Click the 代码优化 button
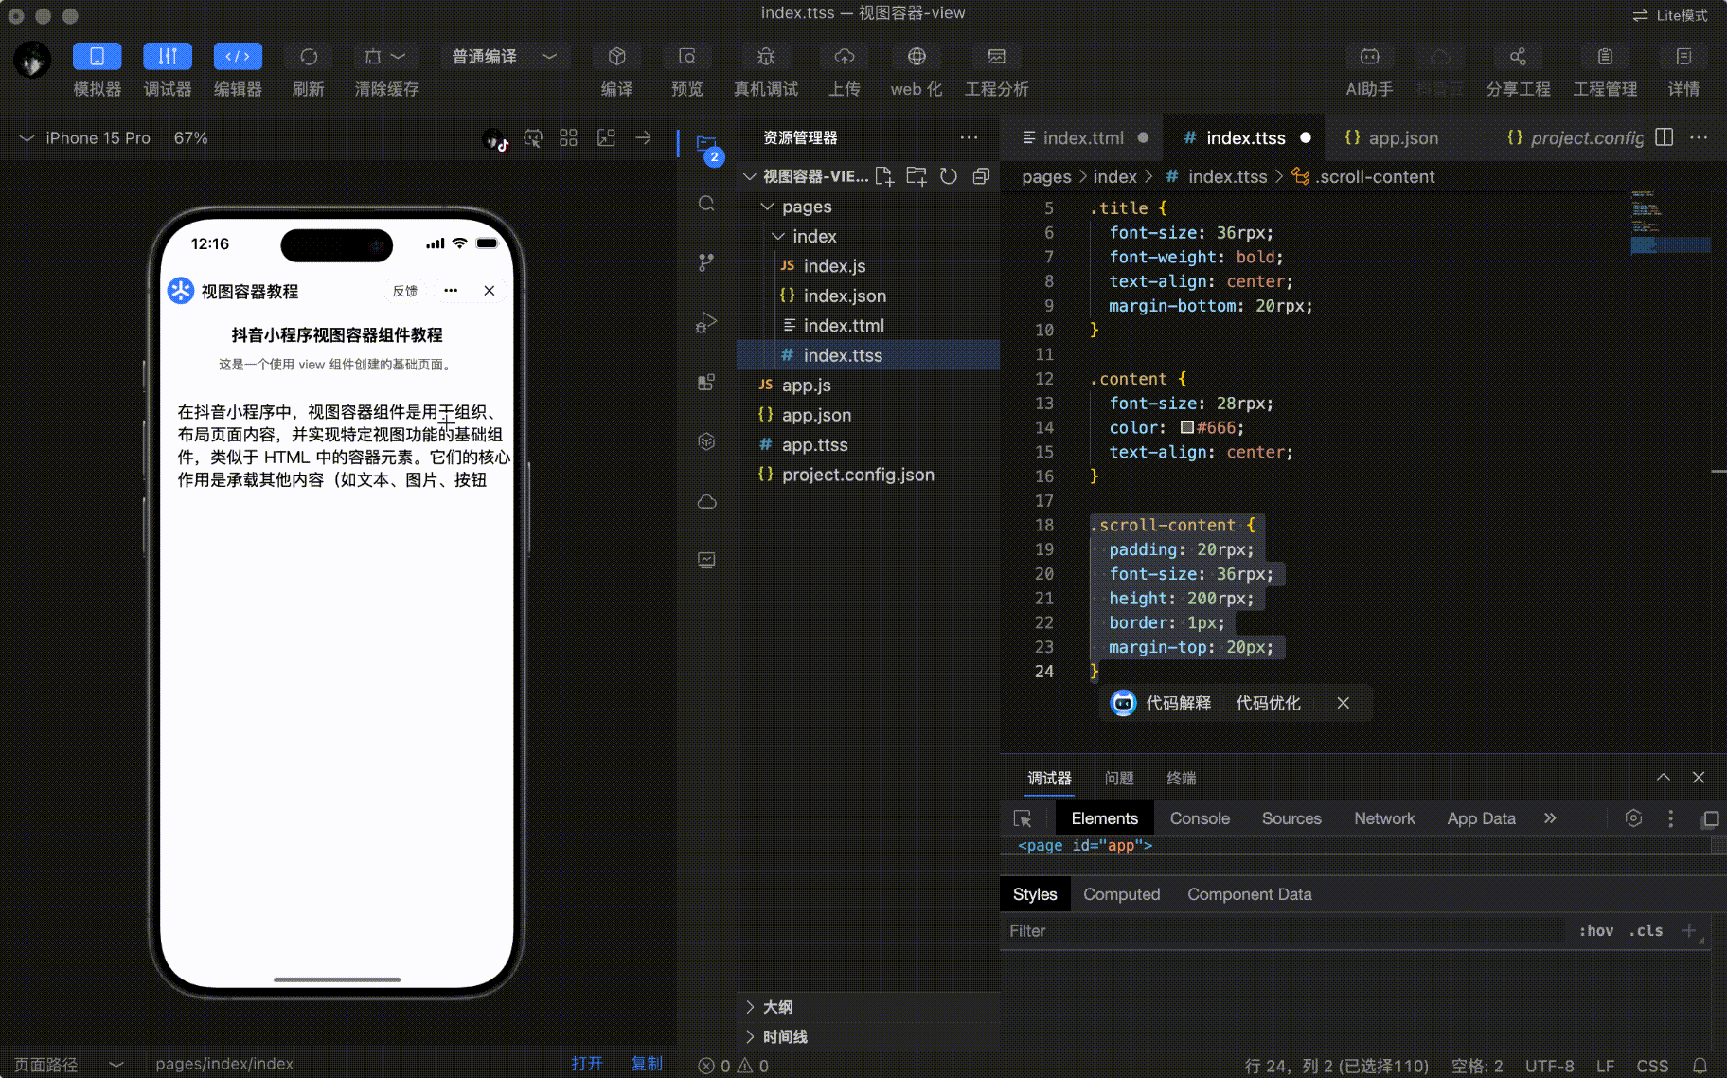This screenshot has width=1727, height=1078. (x=1268, y=703)
